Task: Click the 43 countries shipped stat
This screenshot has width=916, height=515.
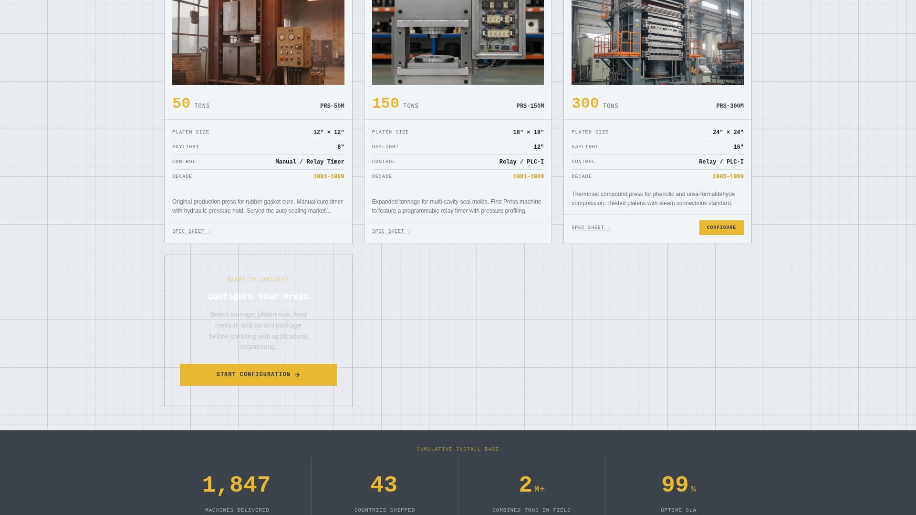Action: coord(384,484)
